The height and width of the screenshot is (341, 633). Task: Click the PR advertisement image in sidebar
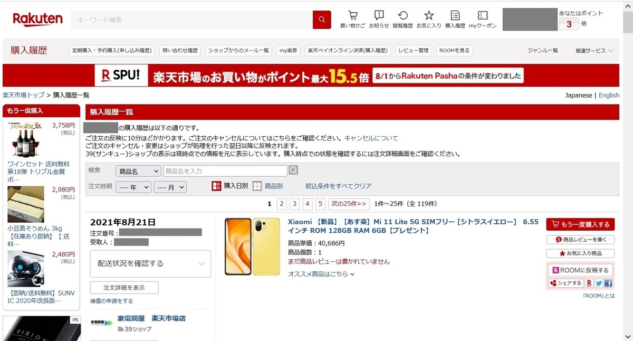[42, 328]
